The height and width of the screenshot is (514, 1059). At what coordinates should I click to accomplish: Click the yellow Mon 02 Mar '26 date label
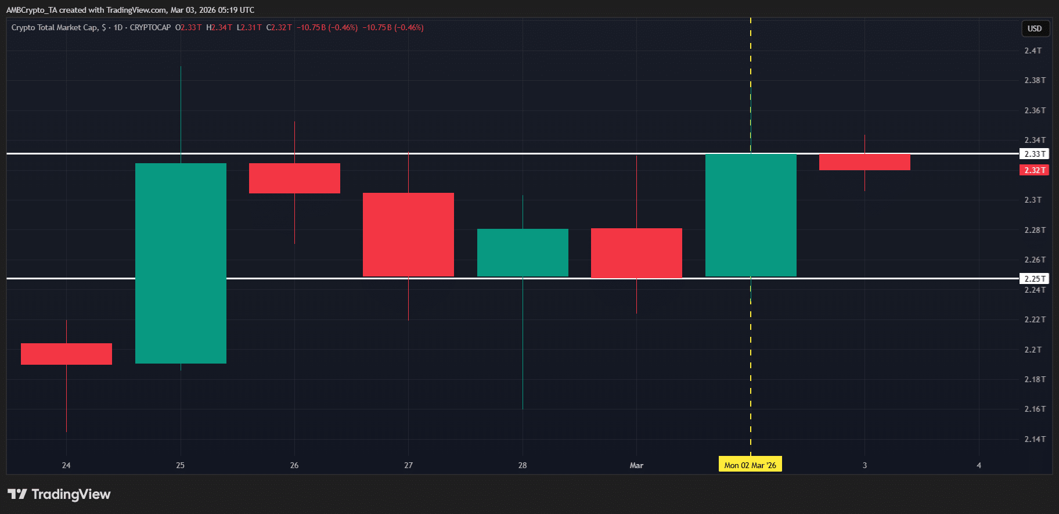pos(750,465)
